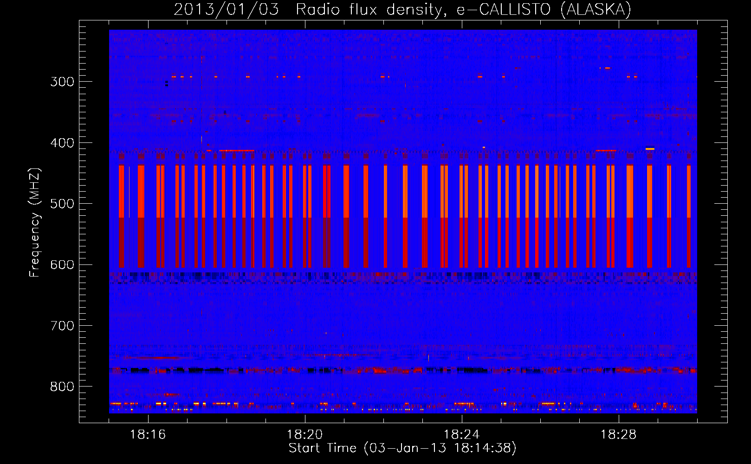
Task: Click the 18:20 time tick label
Action: (x=304, y=435)
